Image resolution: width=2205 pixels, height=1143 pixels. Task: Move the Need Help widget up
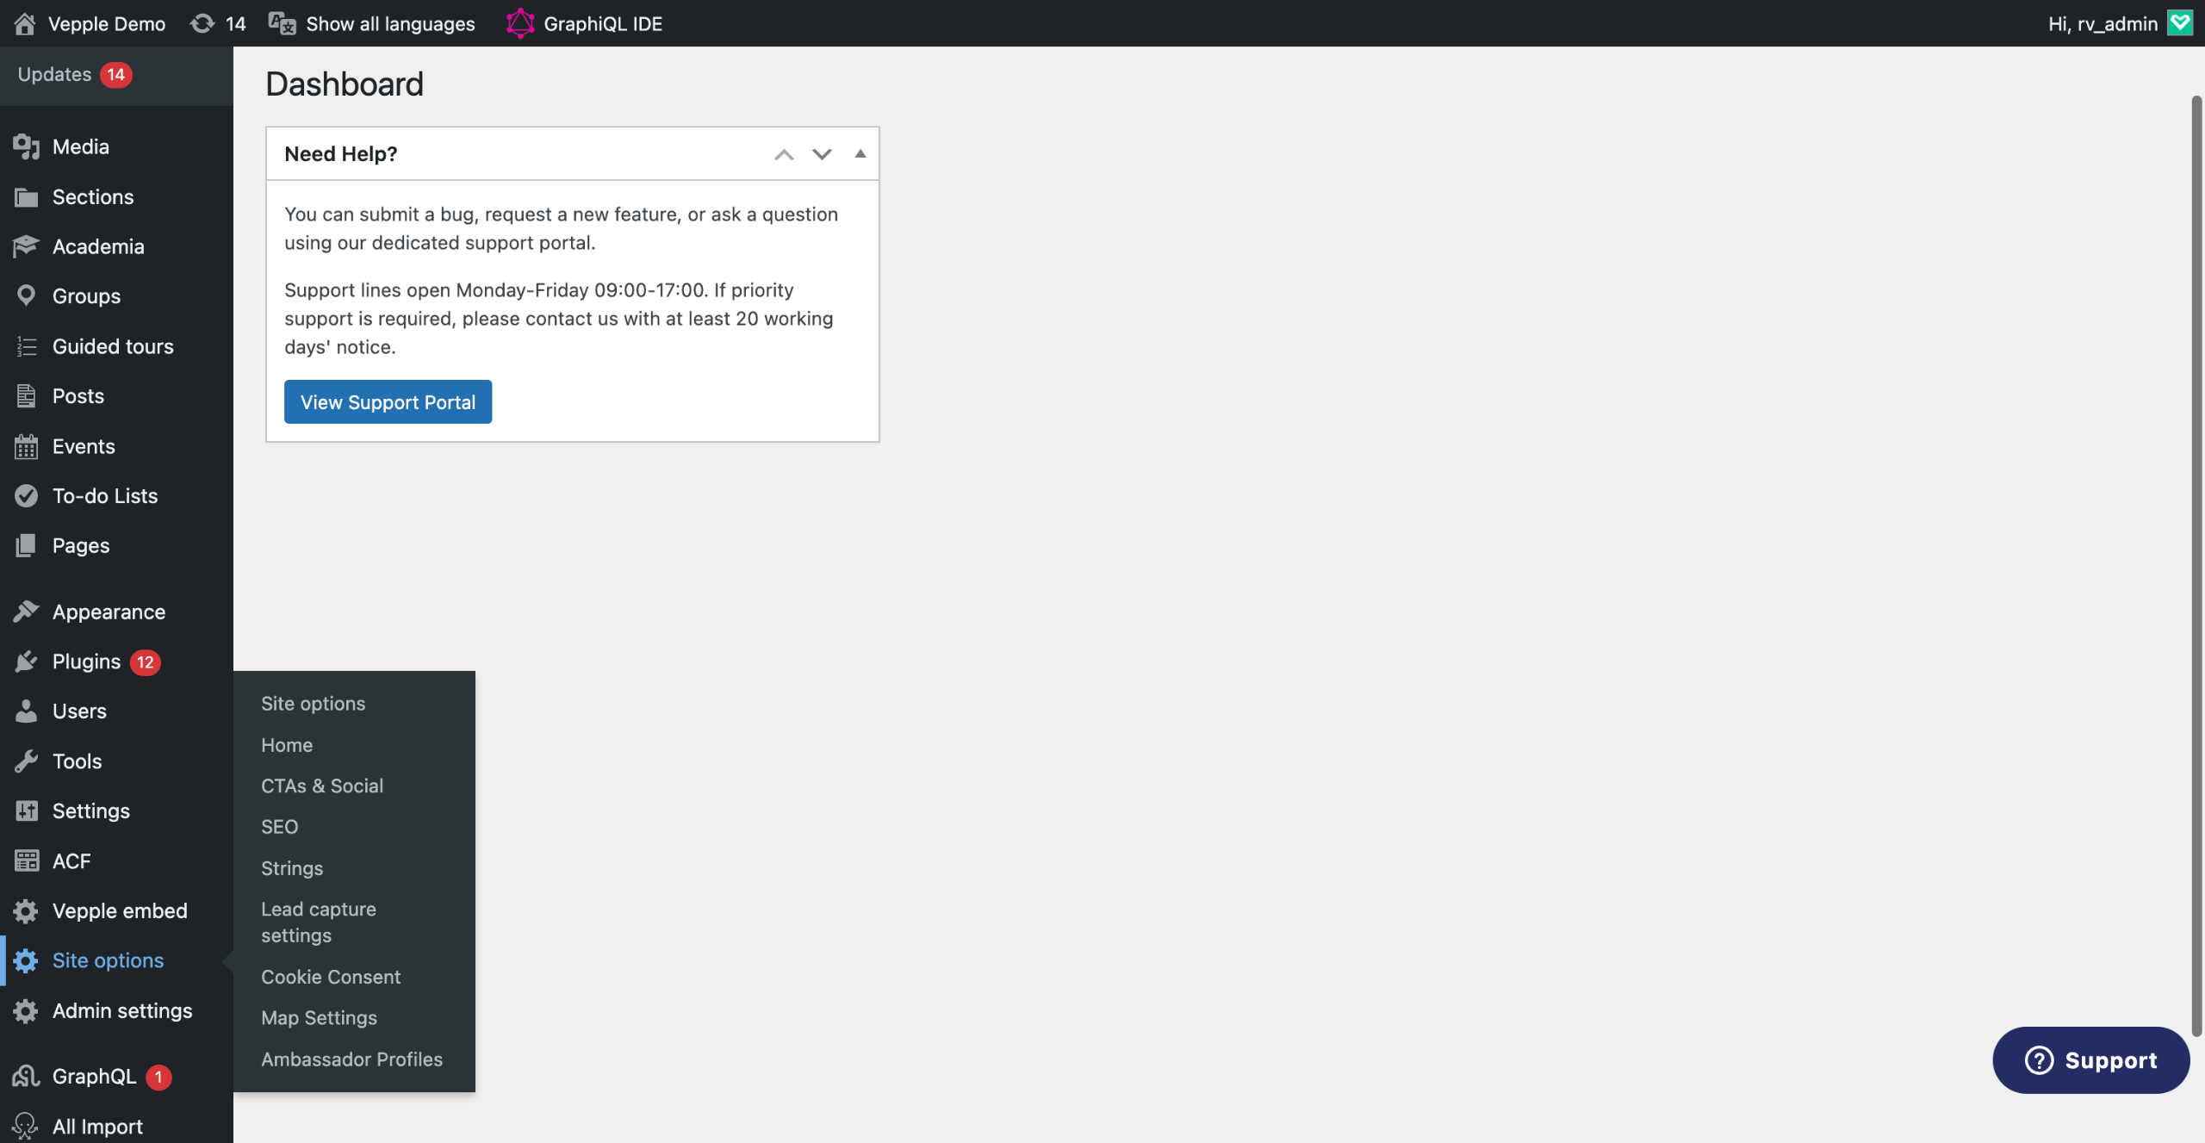pyautogui.click(x=783, y=154)
